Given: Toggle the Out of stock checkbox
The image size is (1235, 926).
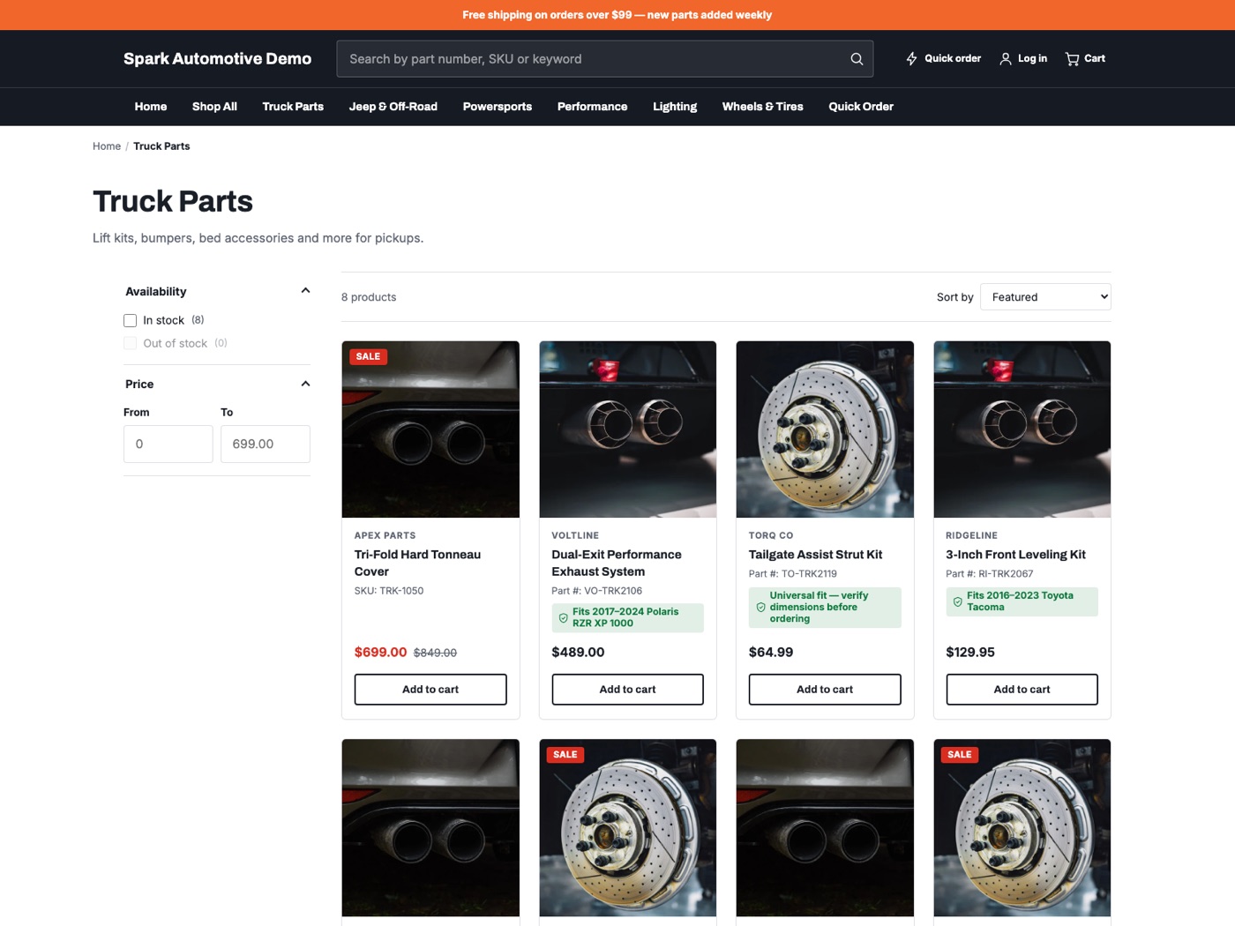Looking at the screenshot, I should (131, 343).
